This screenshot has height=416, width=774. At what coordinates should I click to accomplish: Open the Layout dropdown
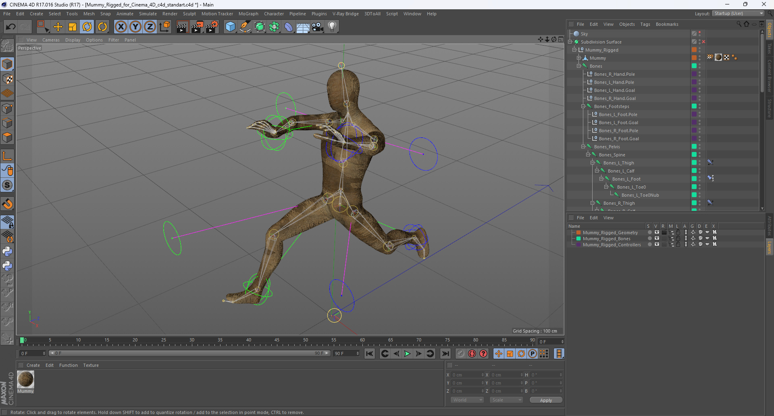739,13
